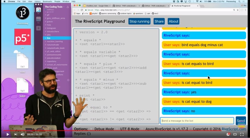Play the video with the play button

point(8,134)
